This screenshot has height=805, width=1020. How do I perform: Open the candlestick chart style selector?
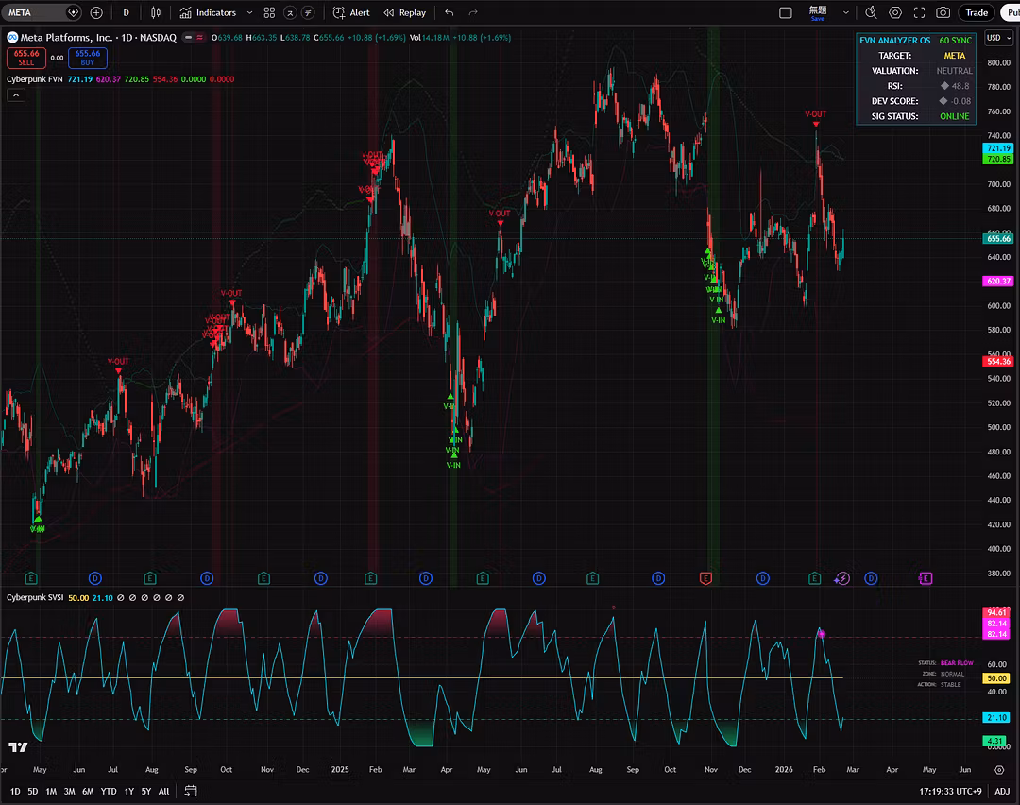(x=156, y=12)
